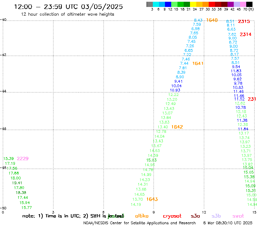Image resolution: width=257 pixels, height=226 pixels.
Task: Click the timestamp '8 Mar 08:30:10 UTC 2025'
Action: pyautogui.click(x=228, y=223)
